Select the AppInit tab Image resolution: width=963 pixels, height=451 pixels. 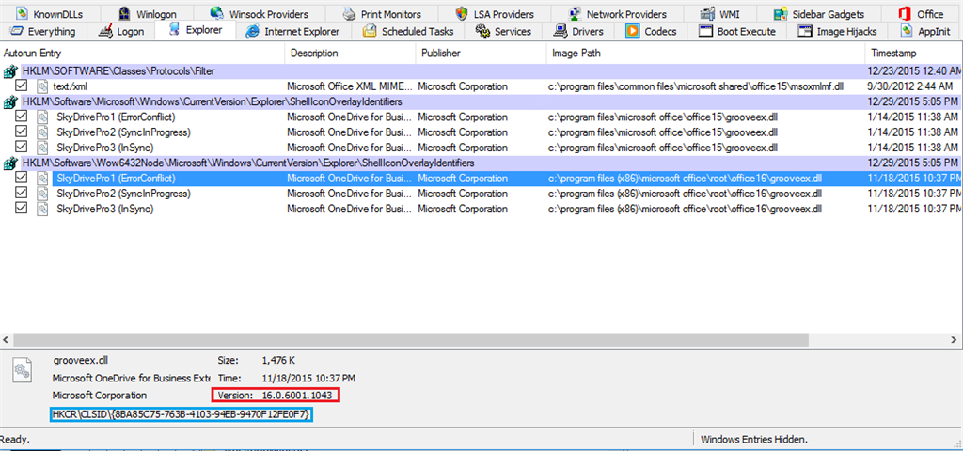(x=924, y=31)
